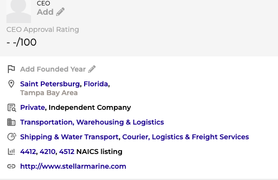Click the flag icon for founded year

tap(11, 69)
